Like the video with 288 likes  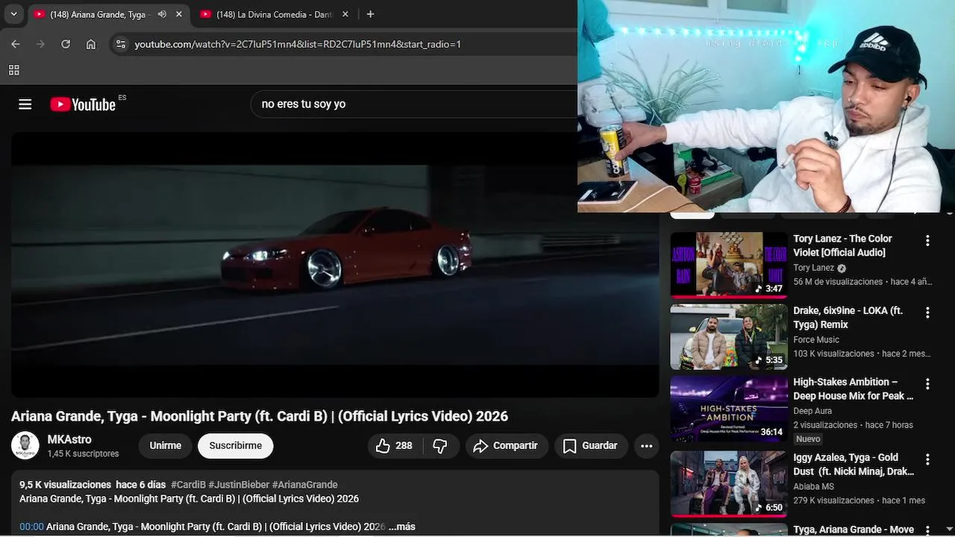(x=395, y=446)
